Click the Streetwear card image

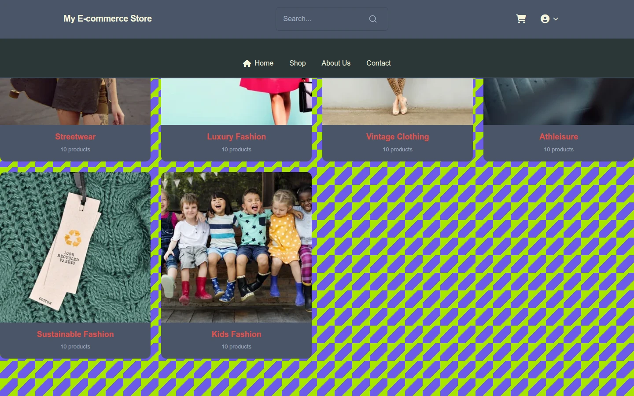[75, 102]
